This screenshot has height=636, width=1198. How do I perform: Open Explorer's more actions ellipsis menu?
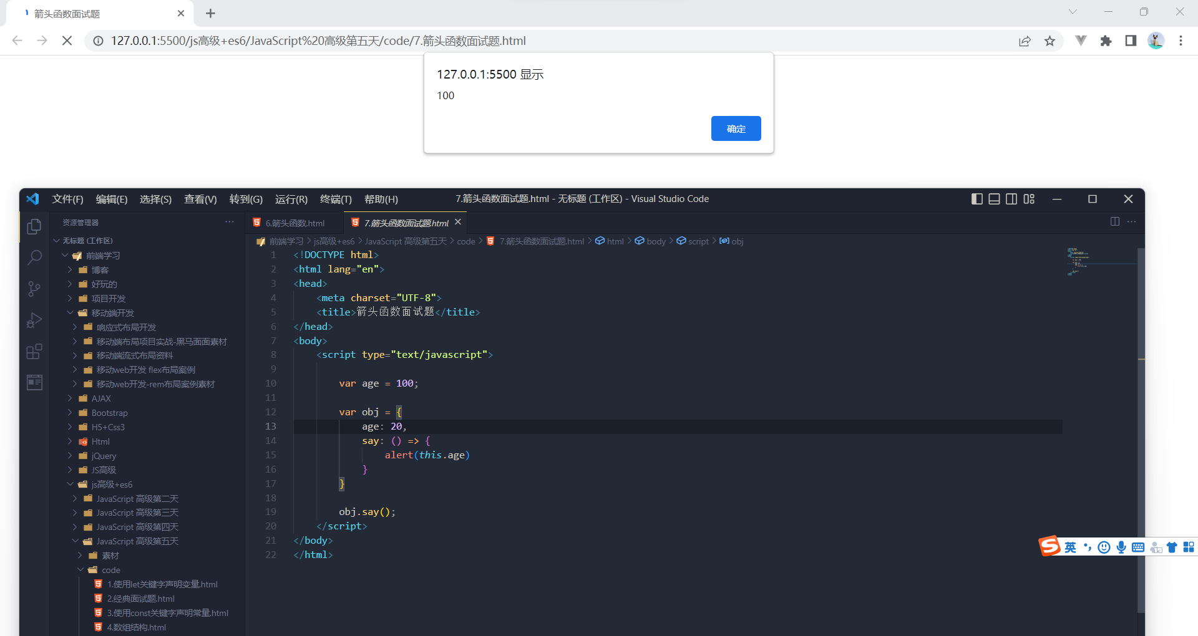click(229, 221)
